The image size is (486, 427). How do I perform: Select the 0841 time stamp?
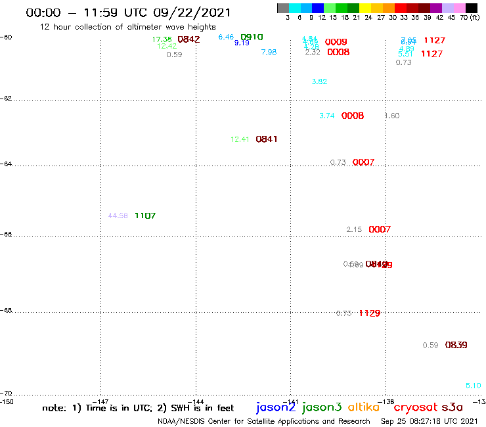tap(266, 139)
